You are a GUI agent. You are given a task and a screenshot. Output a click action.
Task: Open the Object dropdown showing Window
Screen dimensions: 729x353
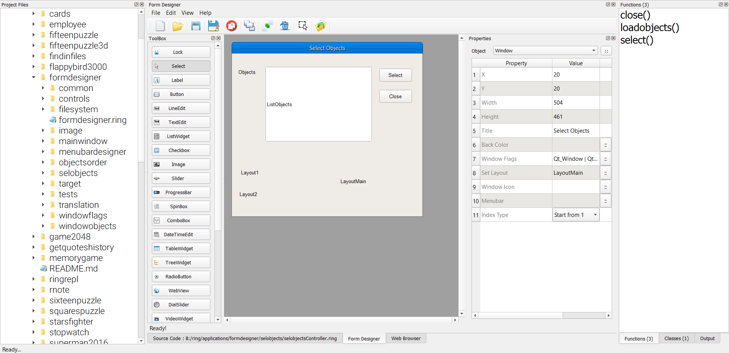click(x=545, y=51)
